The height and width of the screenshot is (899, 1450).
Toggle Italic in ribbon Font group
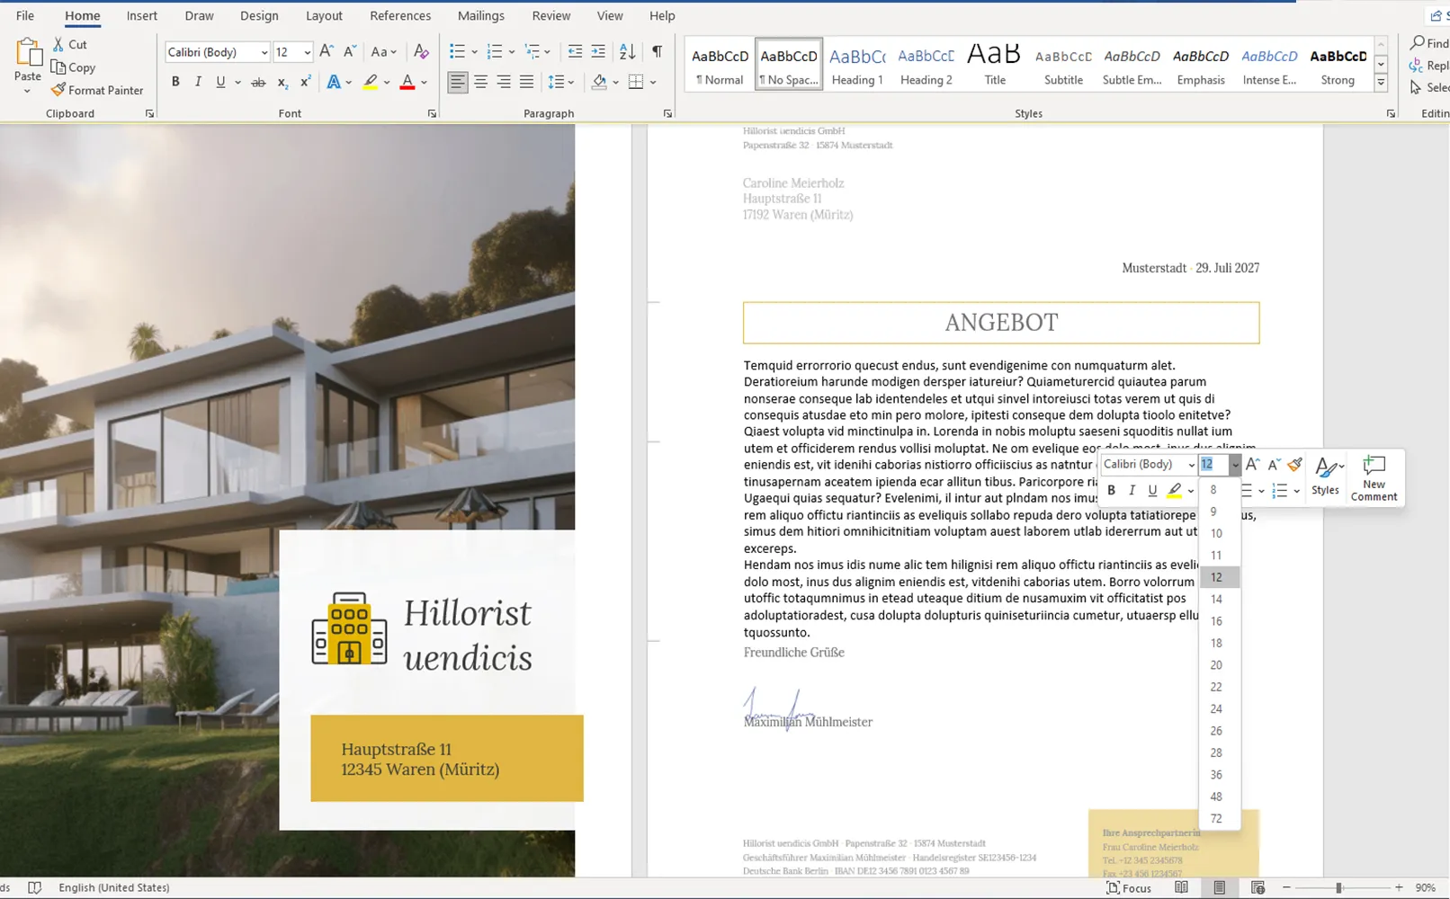[198, 82]
